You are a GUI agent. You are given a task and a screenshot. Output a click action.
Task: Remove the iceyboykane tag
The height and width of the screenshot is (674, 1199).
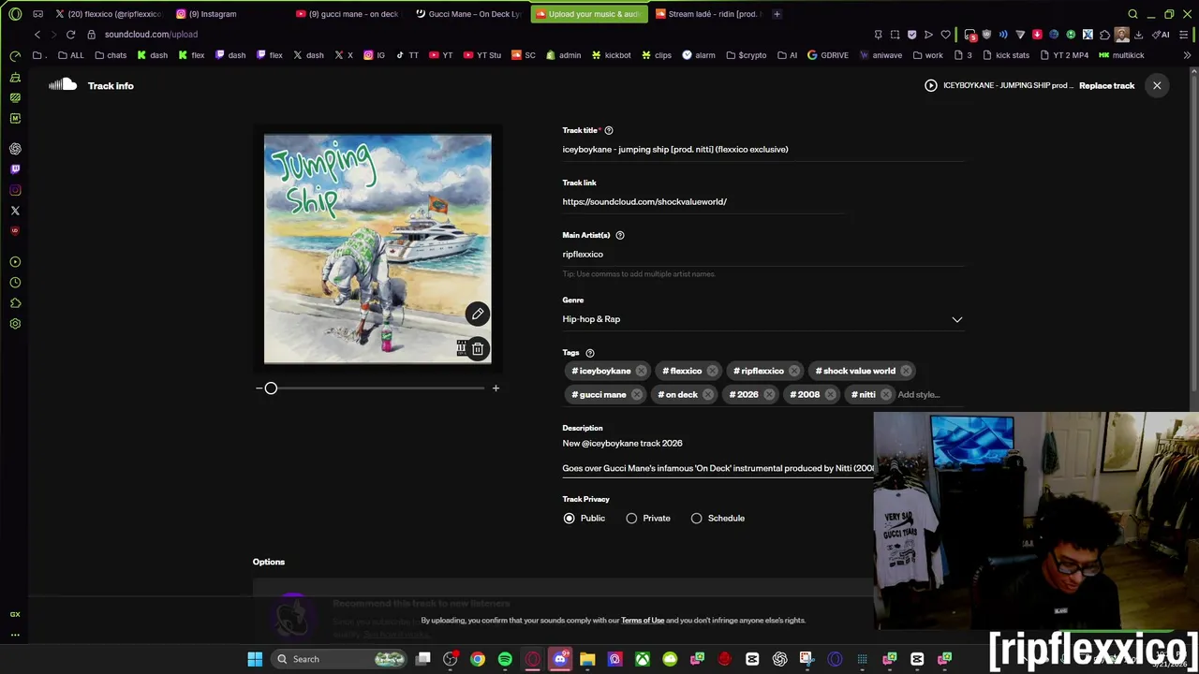tap(641, 371)
